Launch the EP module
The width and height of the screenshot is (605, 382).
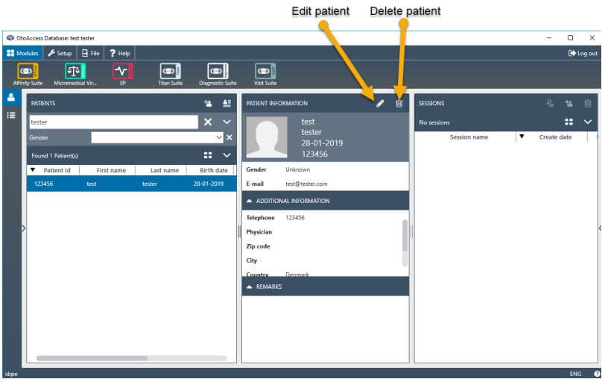click(x=123, y=74)
